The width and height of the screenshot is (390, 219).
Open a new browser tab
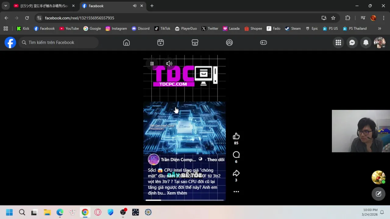(152, 6)
